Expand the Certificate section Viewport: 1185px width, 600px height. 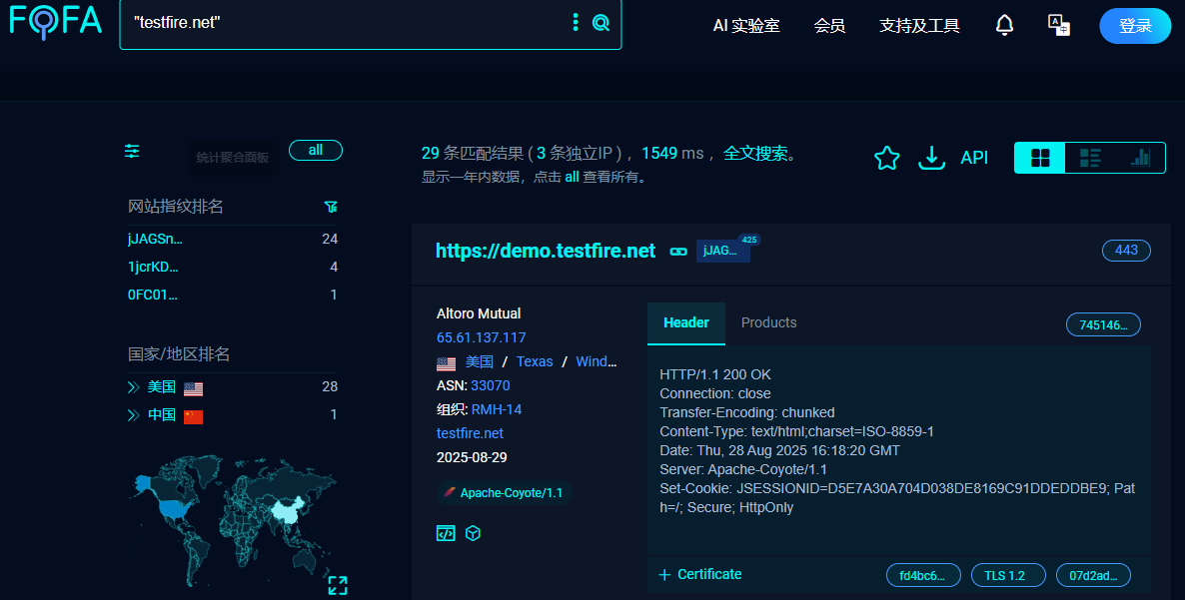point(699,574)
